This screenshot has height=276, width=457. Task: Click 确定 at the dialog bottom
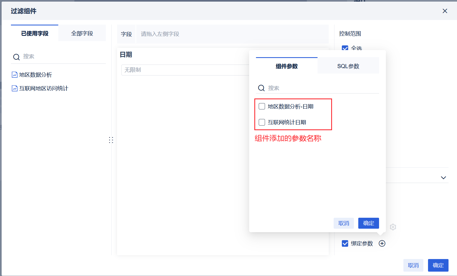point(438,265)
